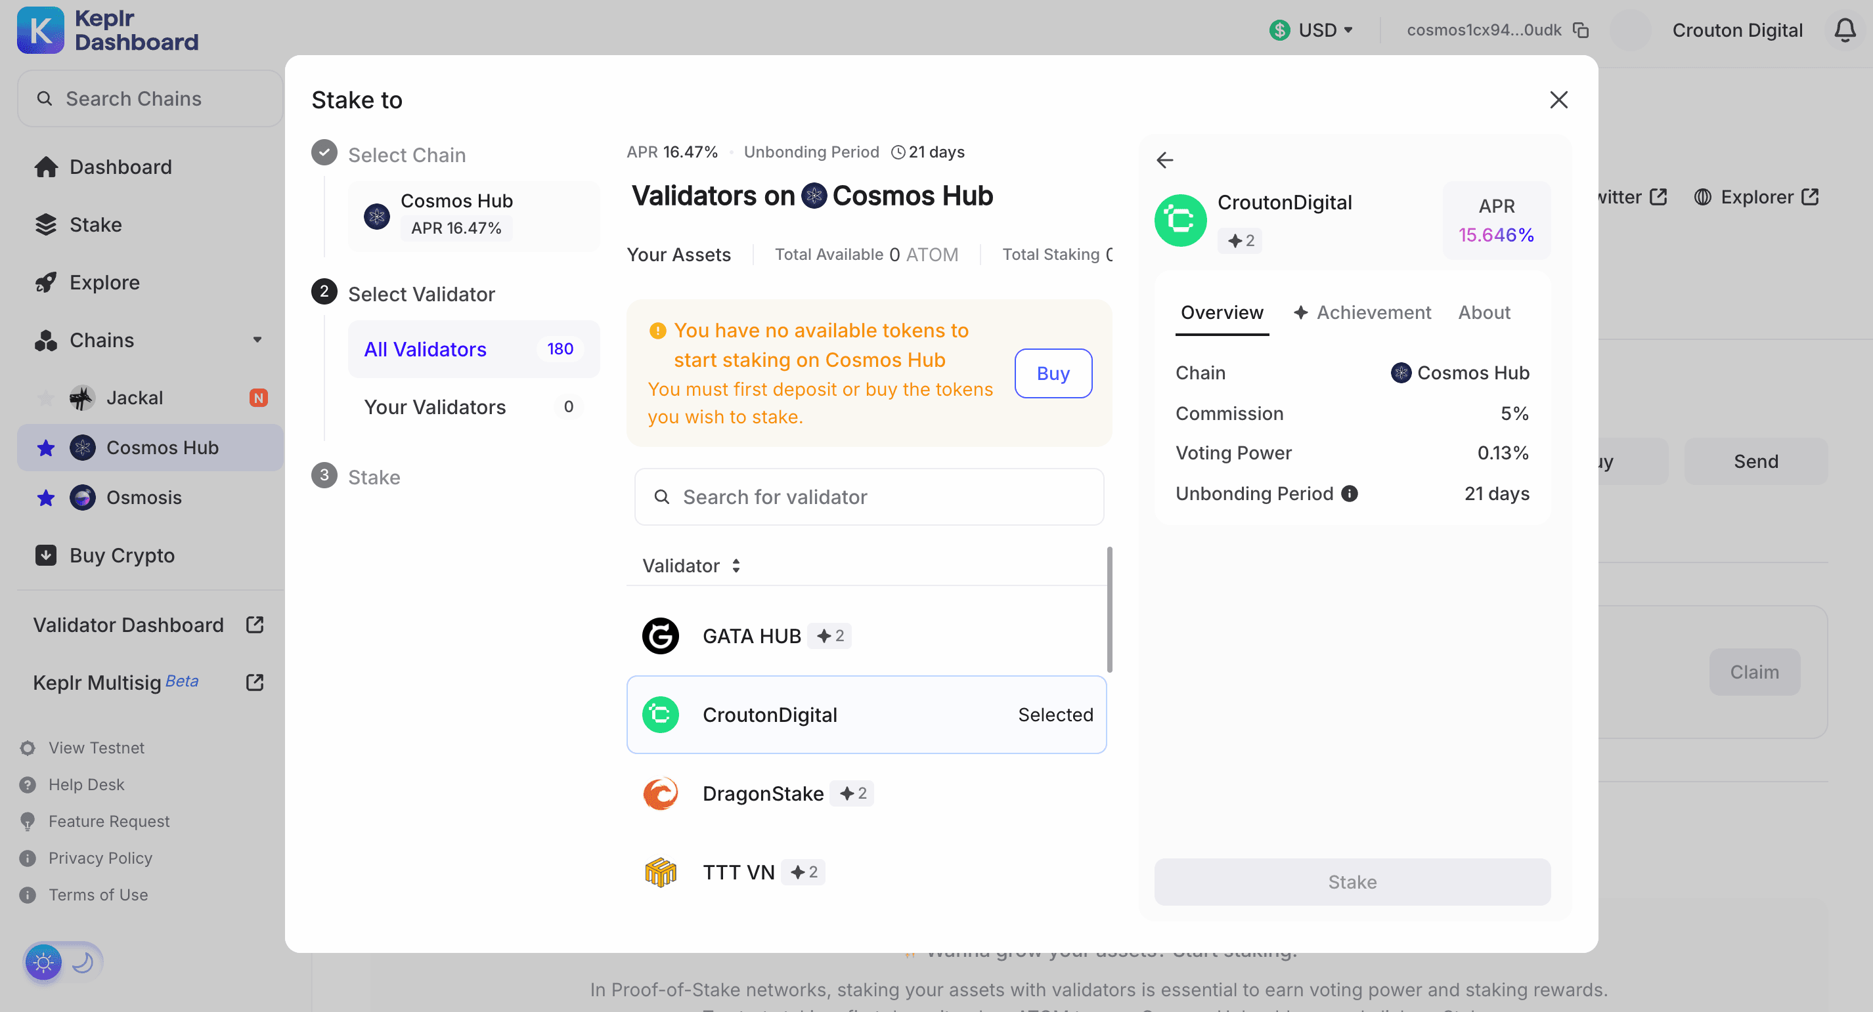Select All Validators filter option
Viewport: 1873px width, 1012px height.
[425, 349]
